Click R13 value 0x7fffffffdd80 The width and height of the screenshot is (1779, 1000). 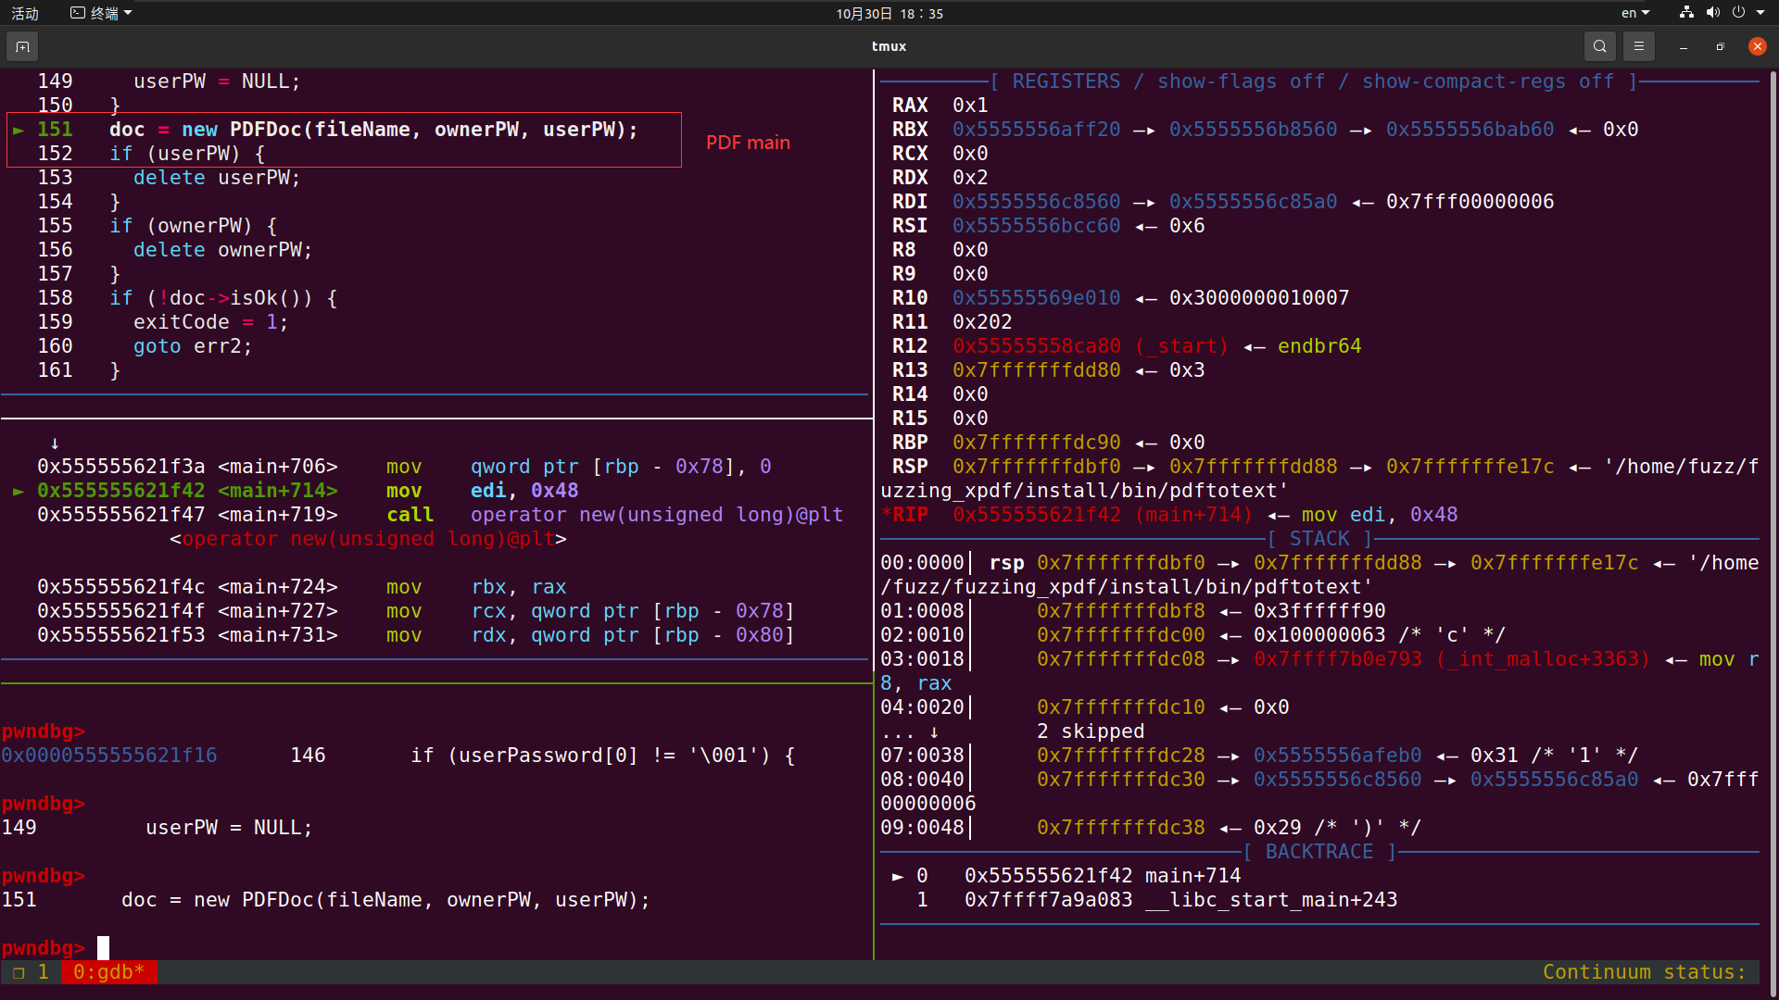click(x=1036, y=370)
